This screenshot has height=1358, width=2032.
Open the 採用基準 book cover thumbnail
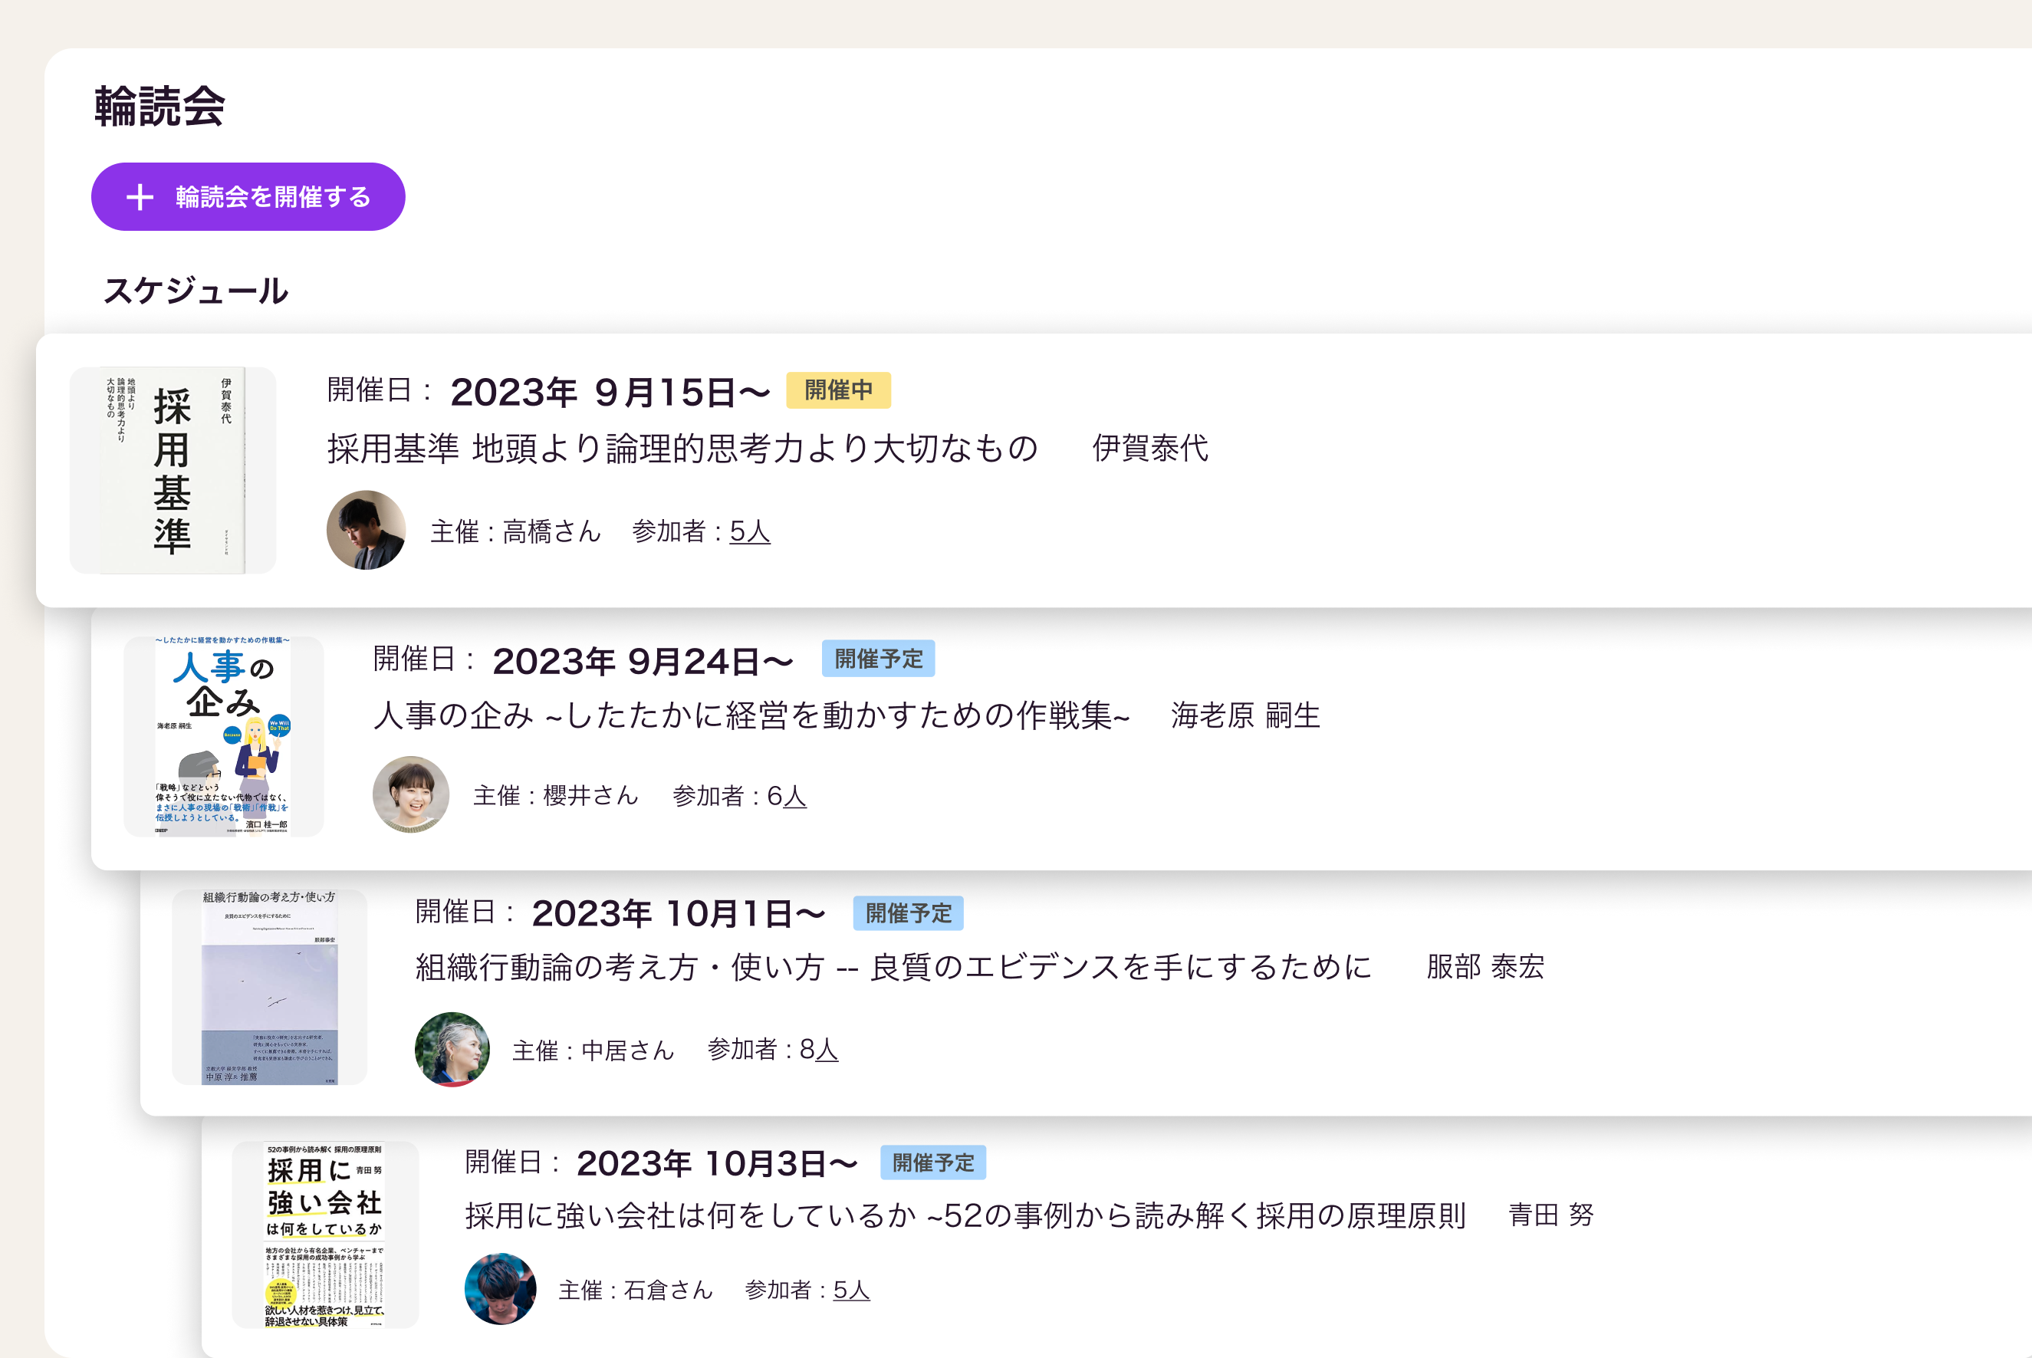click(x=173, y=470)
